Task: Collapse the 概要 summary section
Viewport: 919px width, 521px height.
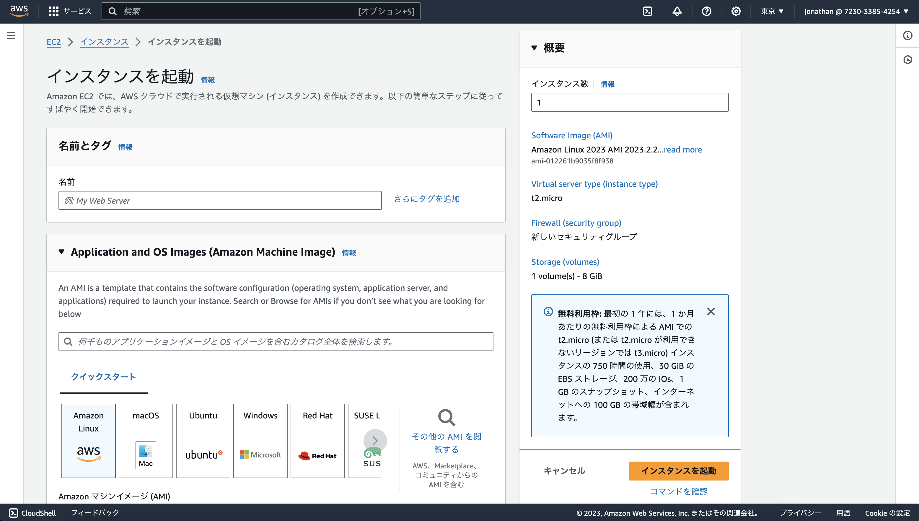Action: (534, 47)
